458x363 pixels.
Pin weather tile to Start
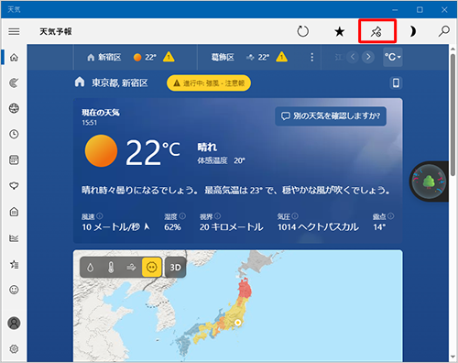(376, 31)
